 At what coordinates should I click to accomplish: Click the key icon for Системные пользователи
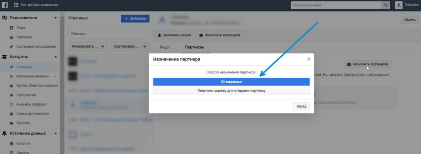coord(11,46)
